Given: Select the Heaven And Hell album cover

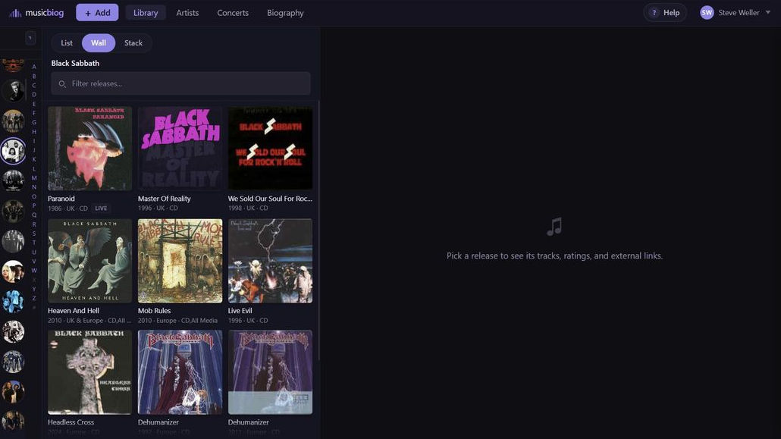Looking at the screenshot, I should tap(89, 261).
